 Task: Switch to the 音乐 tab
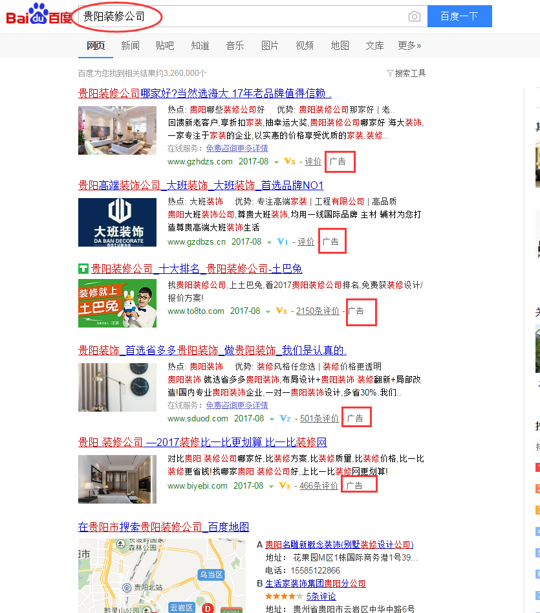coord(235,46)
